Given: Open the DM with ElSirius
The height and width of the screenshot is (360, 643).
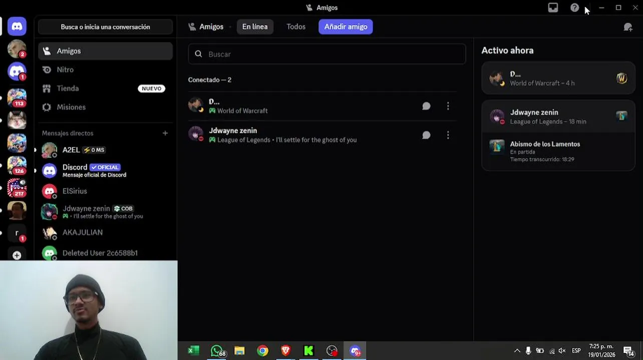Looking at the screenshot, I should click(105, 191).
